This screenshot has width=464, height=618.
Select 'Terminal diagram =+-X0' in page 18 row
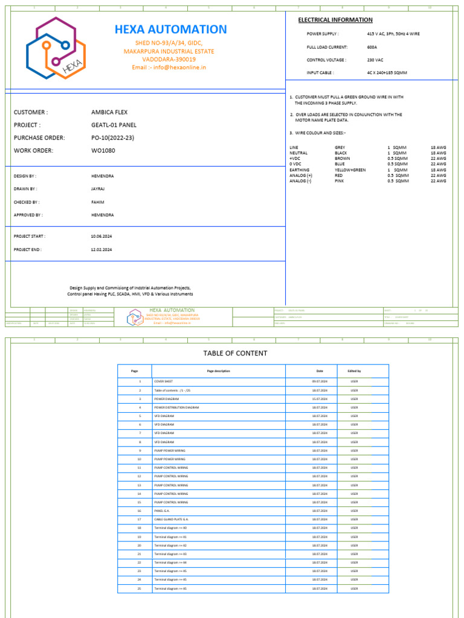(x=170, y=527)
